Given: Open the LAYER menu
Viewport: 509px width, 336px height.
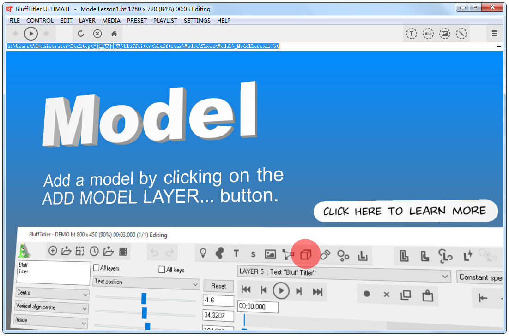Looking at the screenshot, I should 87,21.
